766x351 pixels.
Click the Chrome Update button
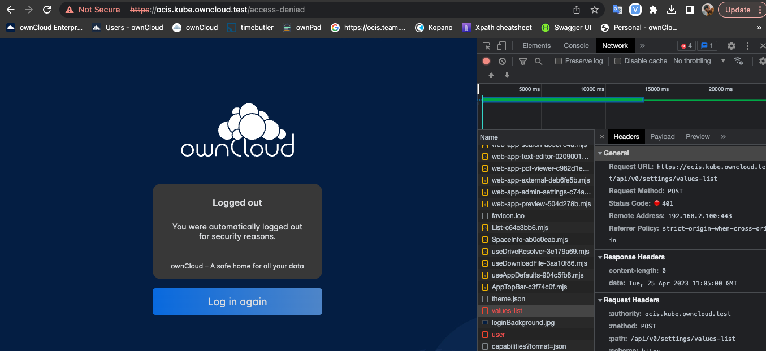point(741,10)
